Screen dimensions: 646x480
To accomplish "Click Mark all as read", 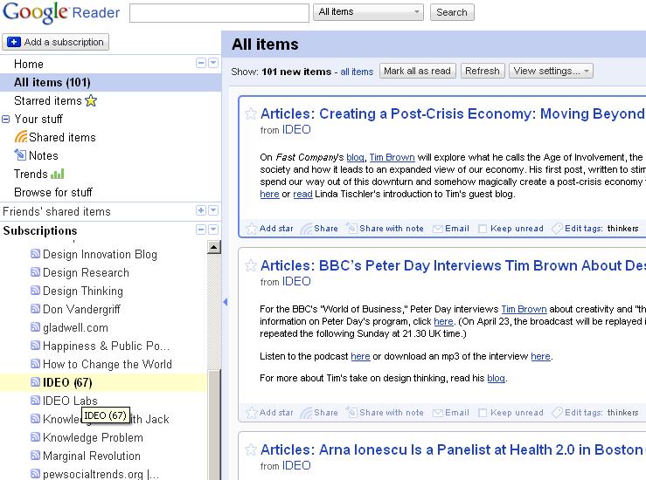I will [x=417, y=71].
